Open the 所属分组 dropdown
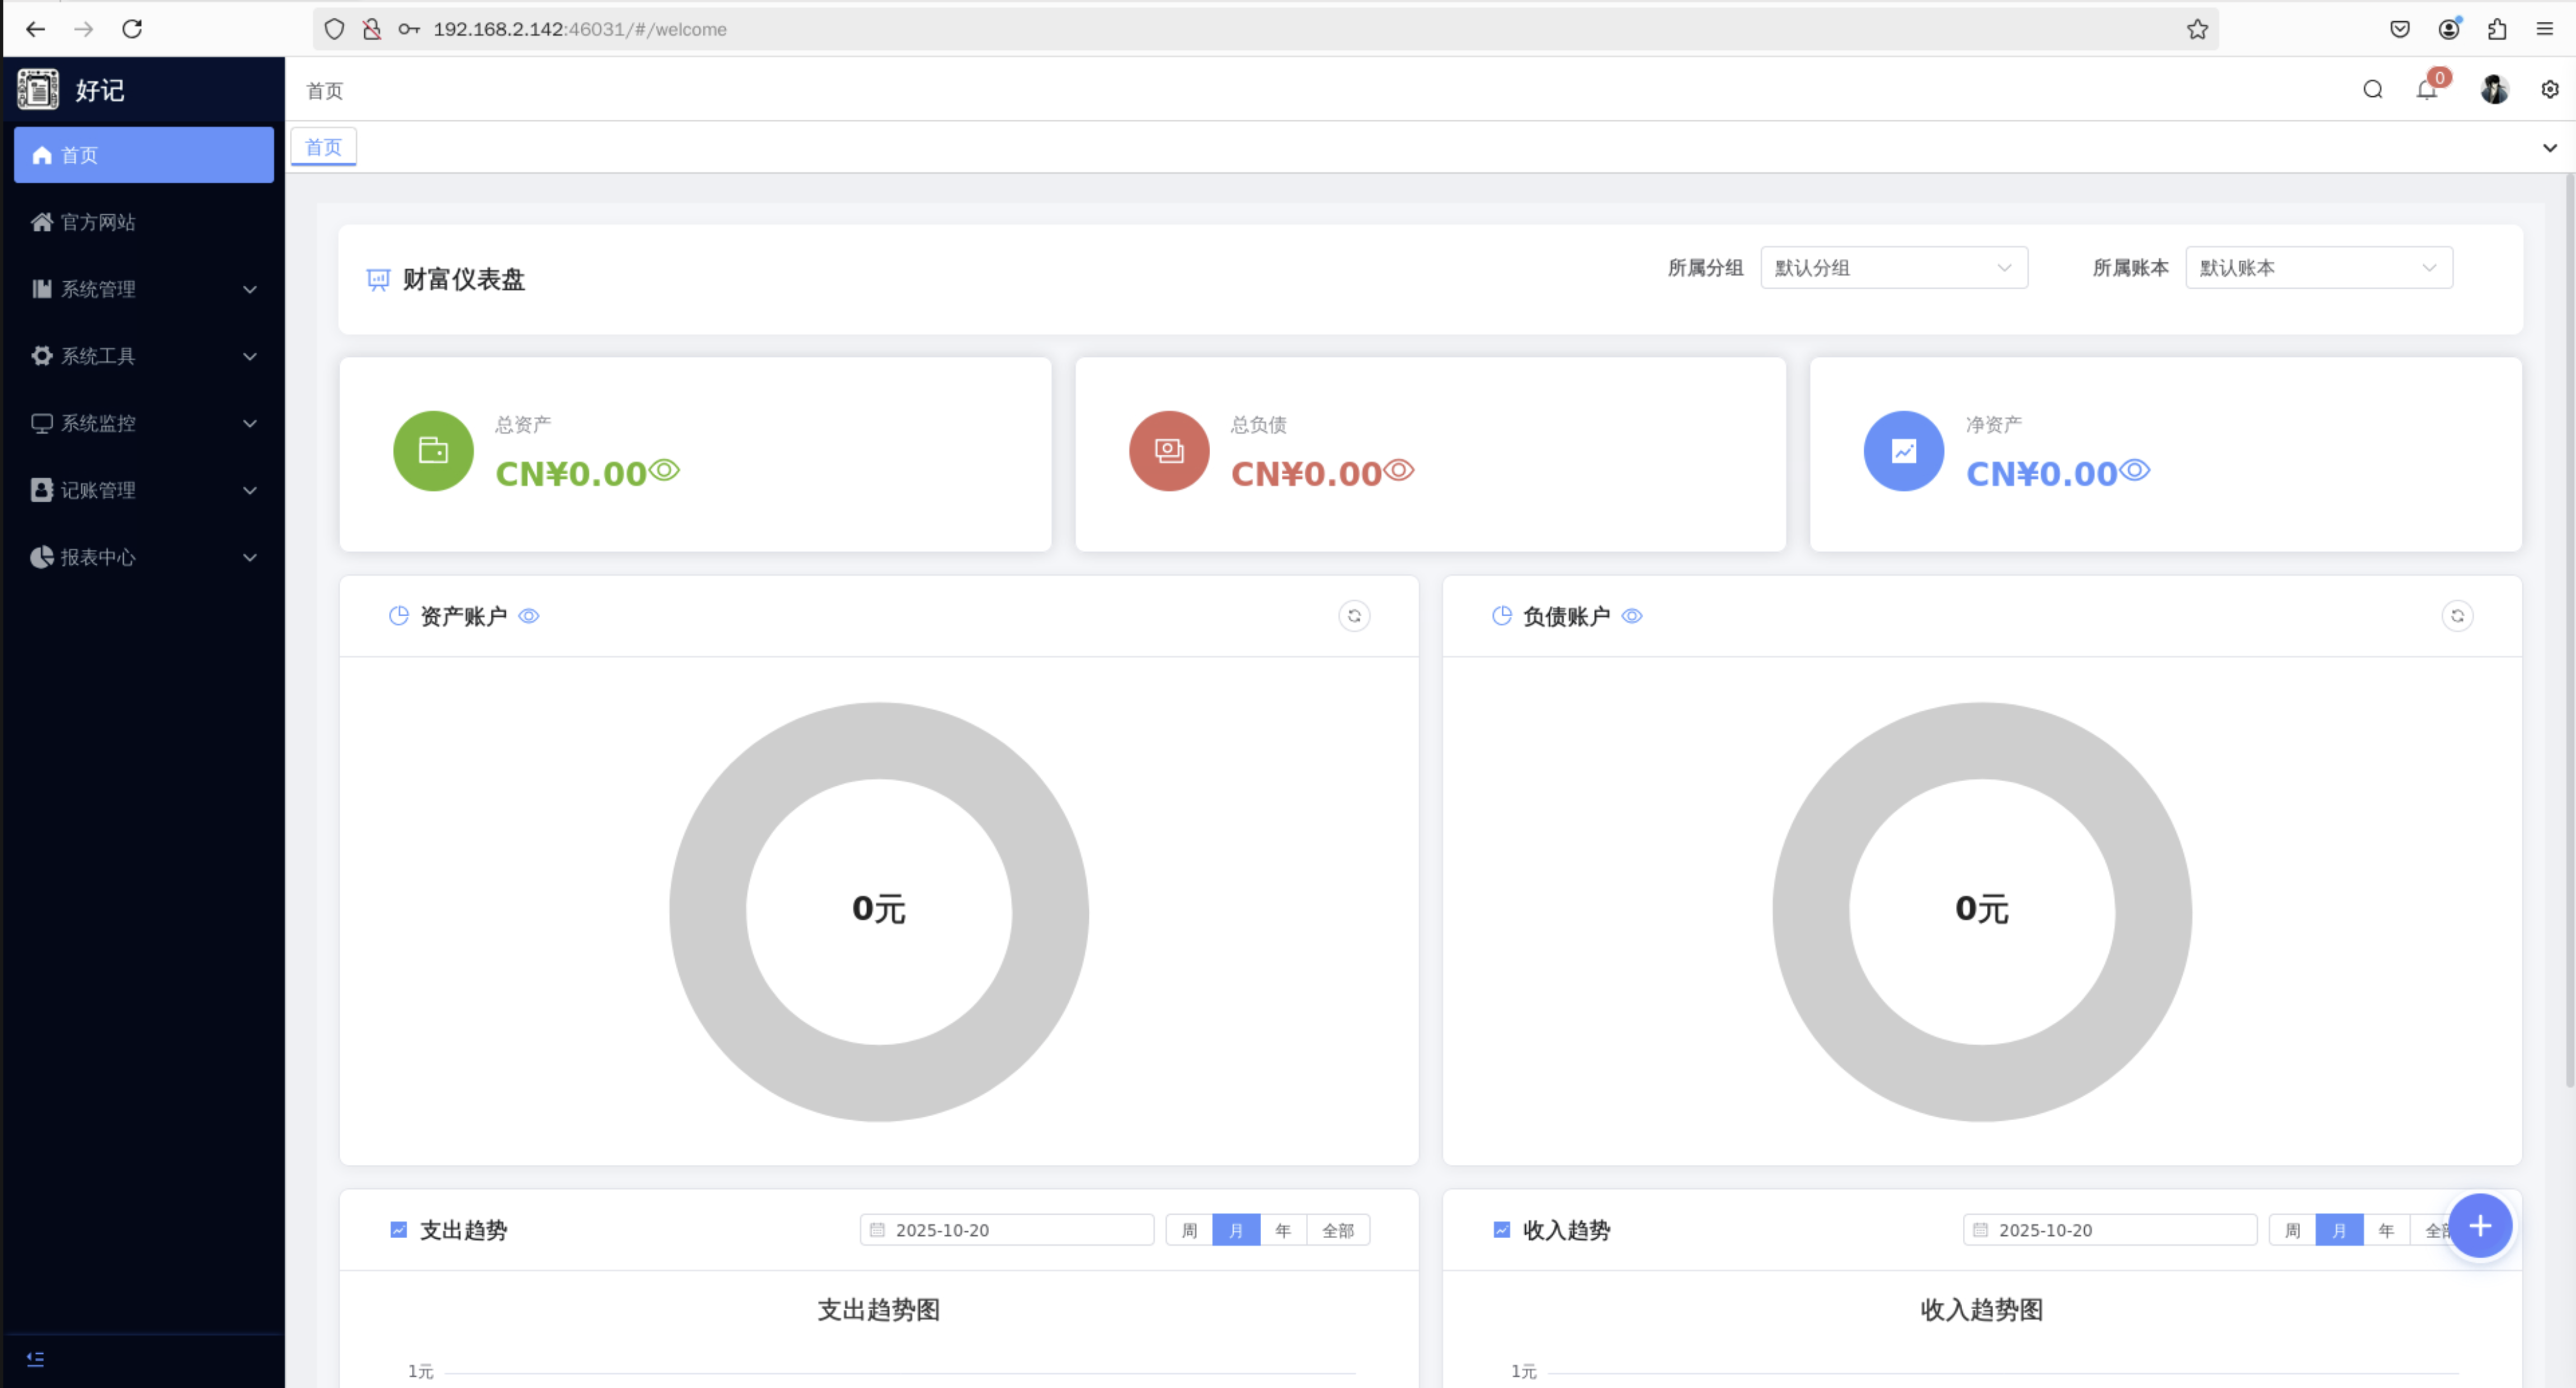Viewport: 2576px width, 1388px height. tap(1893, 268)
